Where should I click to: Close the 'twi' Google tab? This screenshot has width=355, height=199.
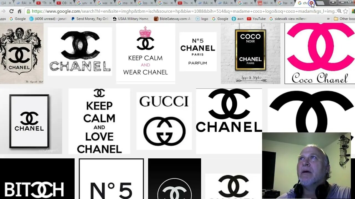pos(171,3)
